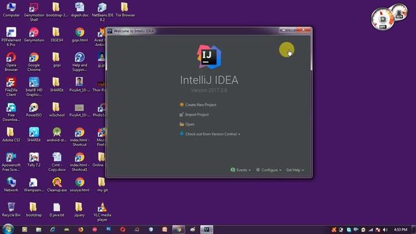416x234 pixels.
Task: Select the FileZilla Client shortcut
Action: (x=11, y=86)
